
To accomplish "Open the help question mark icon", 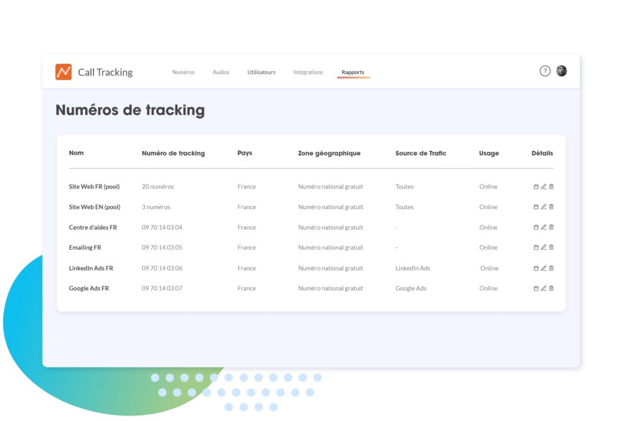I will tap(545, 71).
